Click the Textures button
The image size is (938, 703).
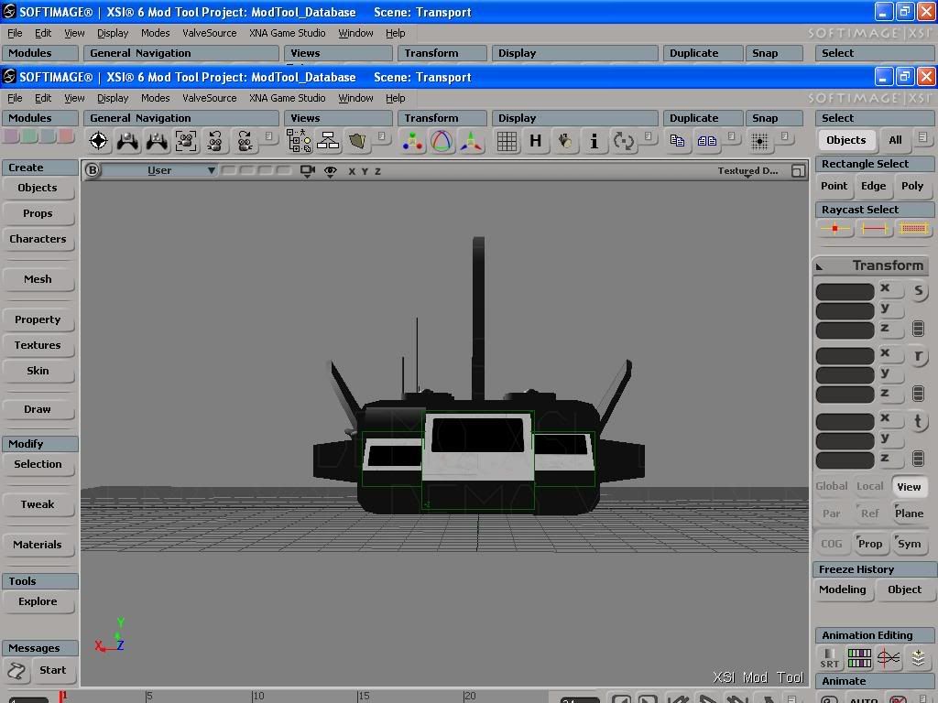[x=38, y=345]
